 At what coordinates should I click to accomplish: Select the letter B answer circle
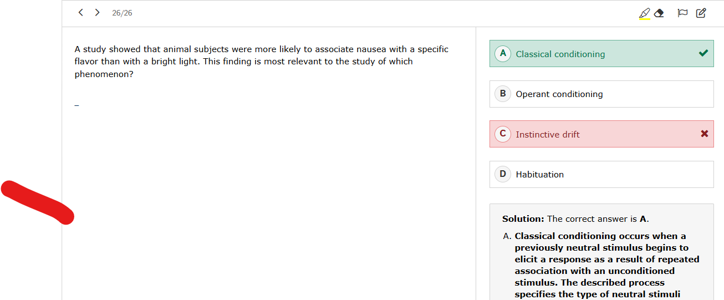(x=503, y=94)
